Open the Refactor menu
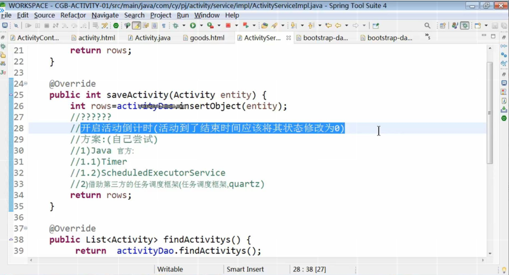The height and width of the screenshot is (275, 509). coord(73,15)
